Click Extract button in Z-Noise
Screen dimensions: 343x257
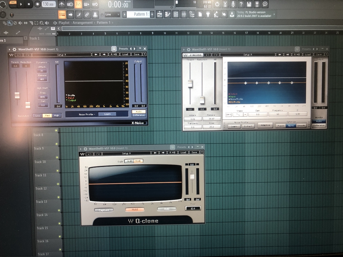pos(248,126)
